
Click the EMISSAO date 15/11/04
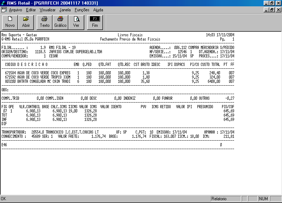click(x=179, y=56)
